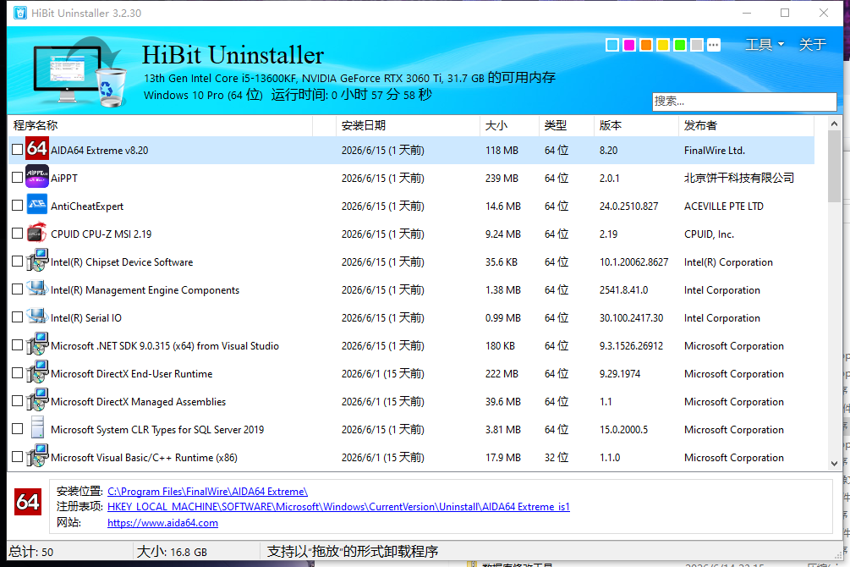Click the Intel Chipset Device Software icon
Screen dimensions: 850x567
37,261
